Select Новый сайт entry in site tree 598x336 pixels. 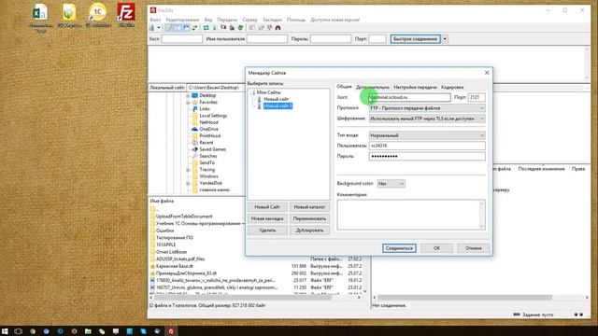(x=277, y=99)
